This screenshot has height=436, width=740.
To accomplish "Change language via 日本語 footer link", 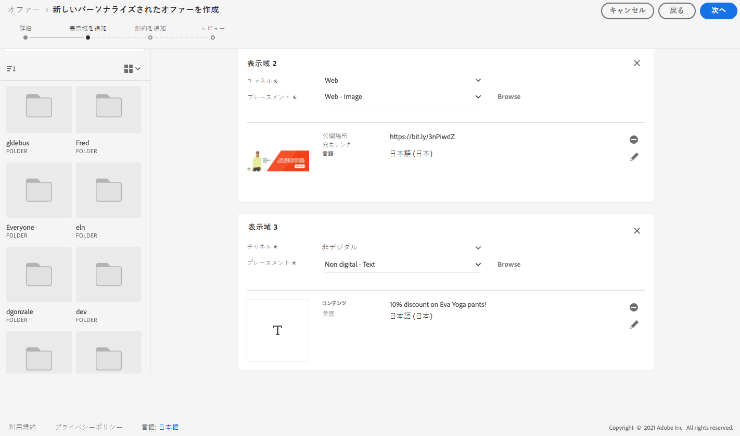I will tap(169, 427).
